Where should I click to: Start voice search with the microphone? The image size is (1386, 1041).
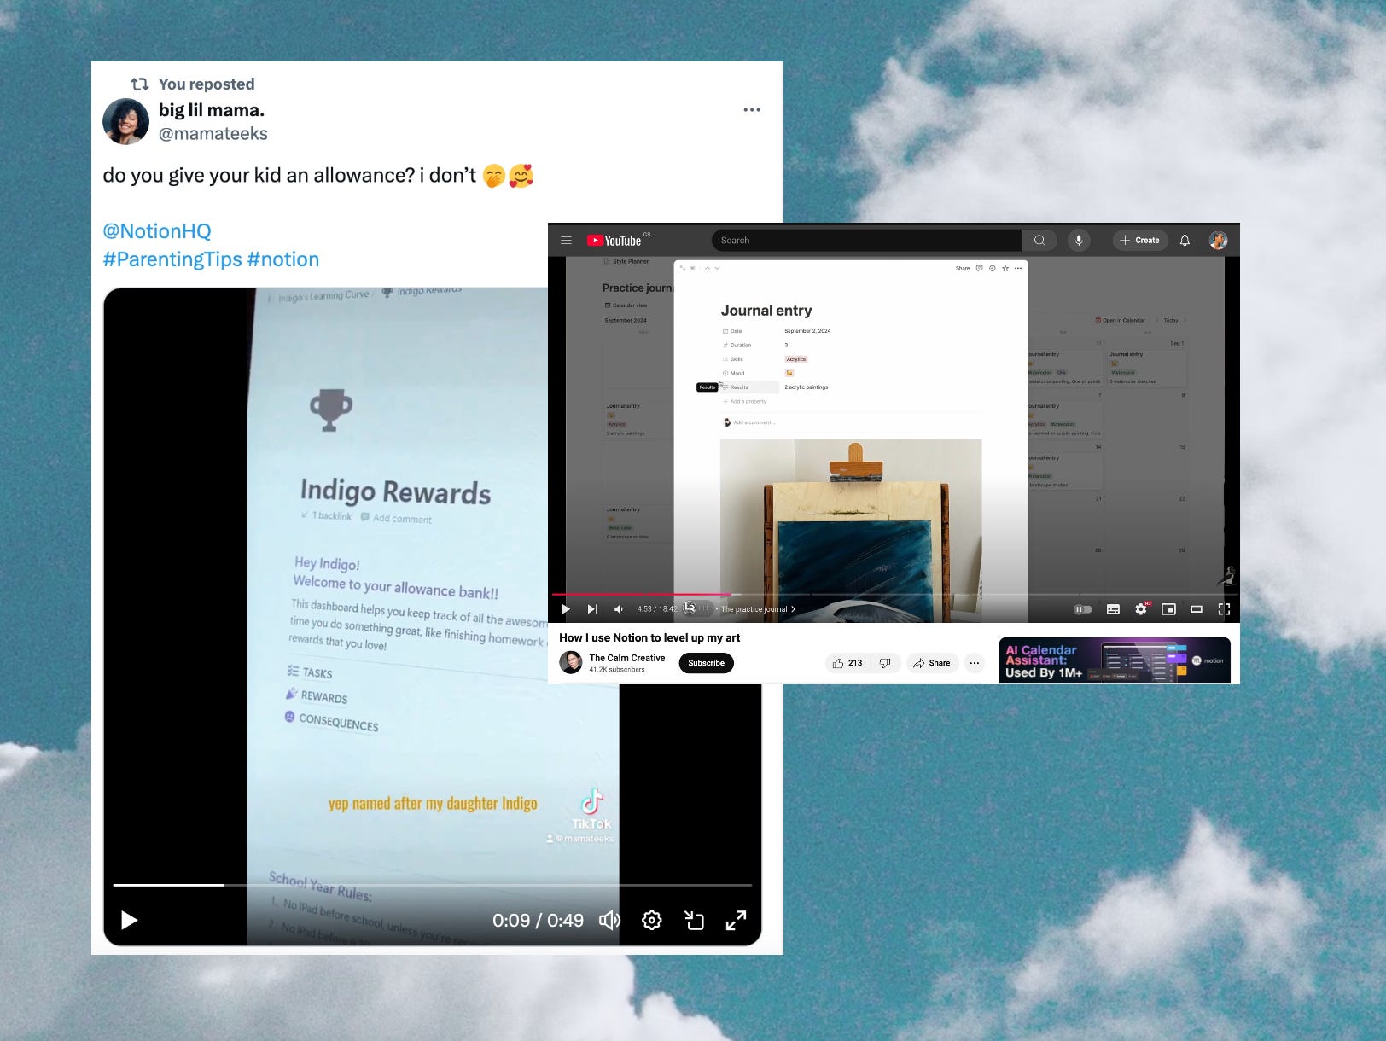click(1079, 241)
